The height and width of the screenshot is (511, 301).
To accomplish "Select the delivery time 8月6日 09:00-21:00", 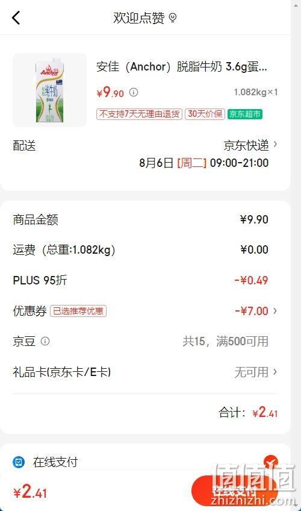I will tap(203, 163).
